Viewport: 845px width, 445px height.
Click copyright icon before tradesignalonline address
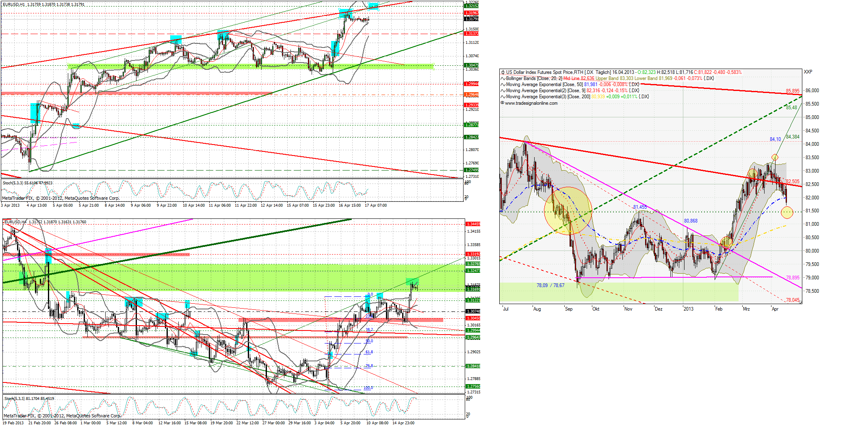click(503, 103)
